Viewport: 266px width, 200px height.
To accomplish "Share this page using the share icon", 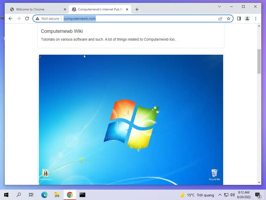I will pos(220,18).
